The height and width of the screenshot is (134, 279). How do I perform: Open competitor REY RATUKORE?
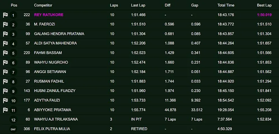tap(49, 15)
